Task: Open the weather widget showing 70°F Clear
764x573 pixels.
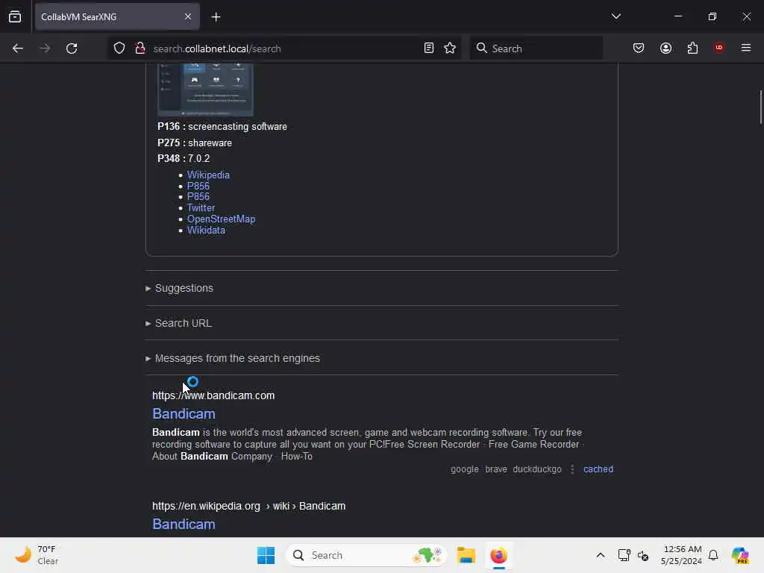Action: click(37, 555)
